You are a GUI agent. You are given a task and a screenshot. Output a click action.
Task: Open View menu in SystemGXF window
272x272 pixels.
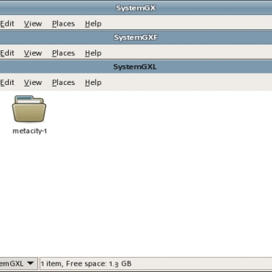33,53
